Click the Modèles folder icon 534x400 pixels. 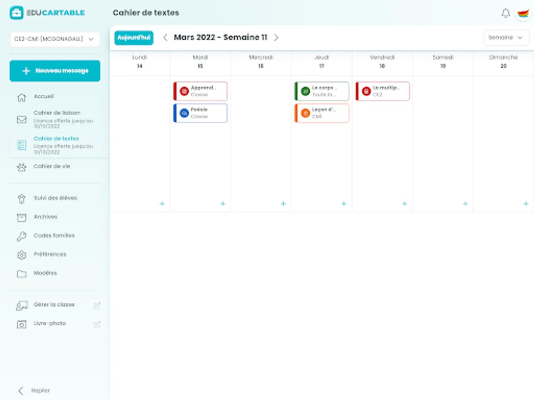21,274
